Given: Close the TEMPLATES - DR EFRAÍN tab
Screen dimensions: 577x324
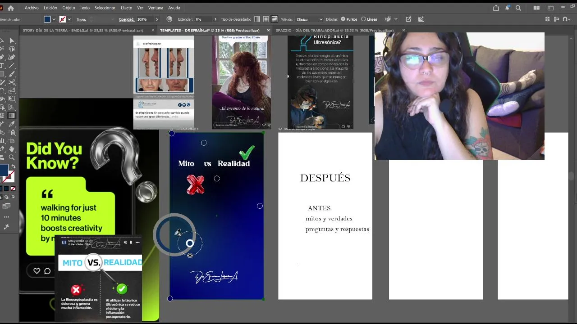Looking at the screenshot, I should 269,30.
